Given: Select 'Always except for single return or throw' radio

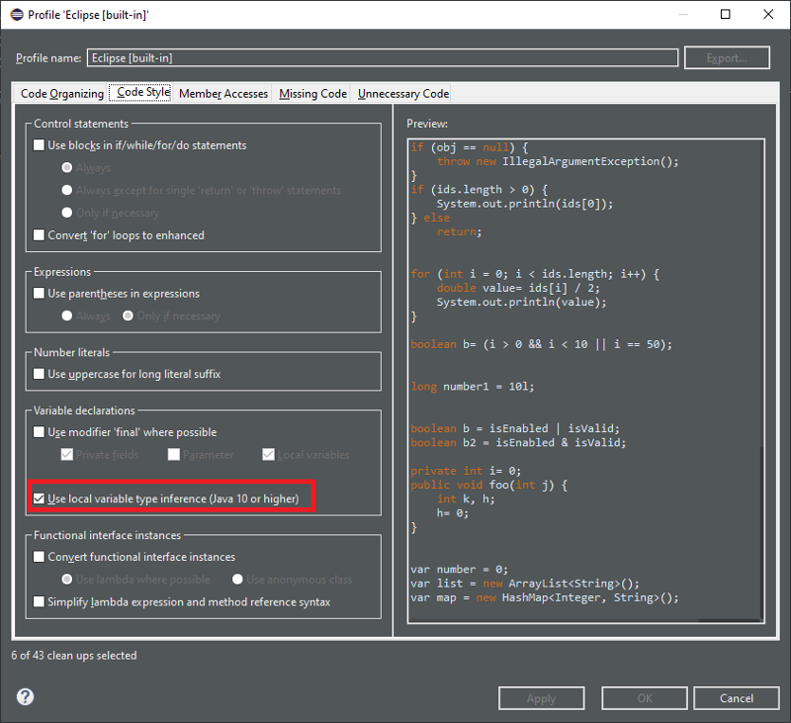Looking at the screenshot, I should (x=66, y=190).
